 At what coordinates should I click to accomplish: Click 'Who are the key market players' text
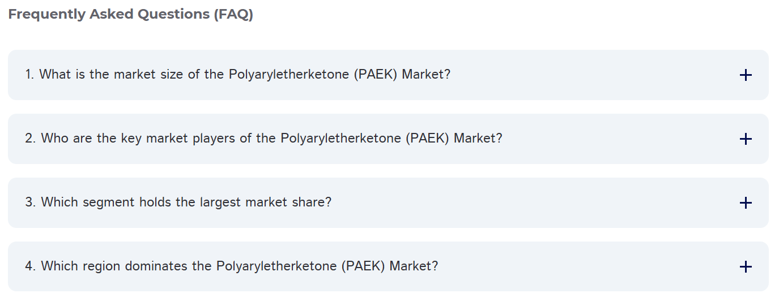click(x=263, y=139)
